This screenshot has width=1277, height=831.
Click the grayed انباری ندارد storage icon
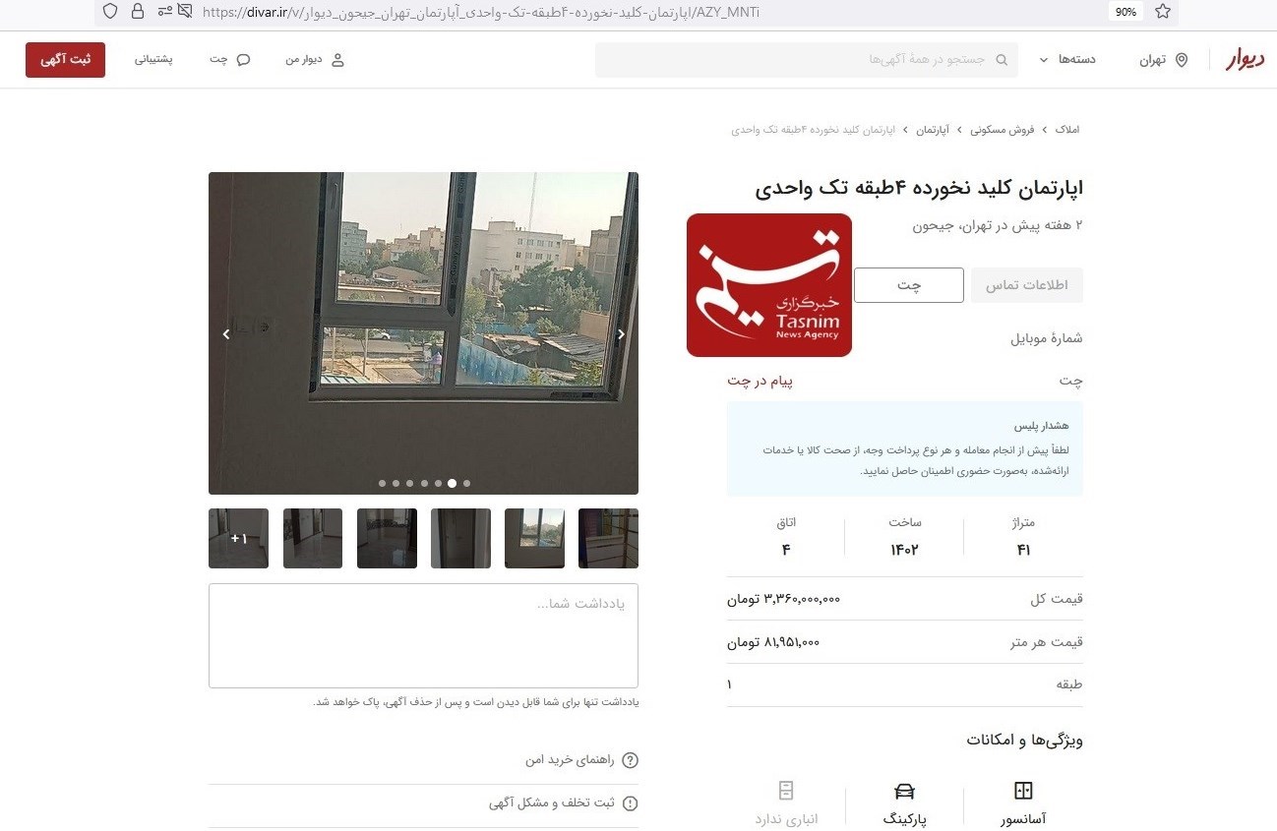(785, 790)
